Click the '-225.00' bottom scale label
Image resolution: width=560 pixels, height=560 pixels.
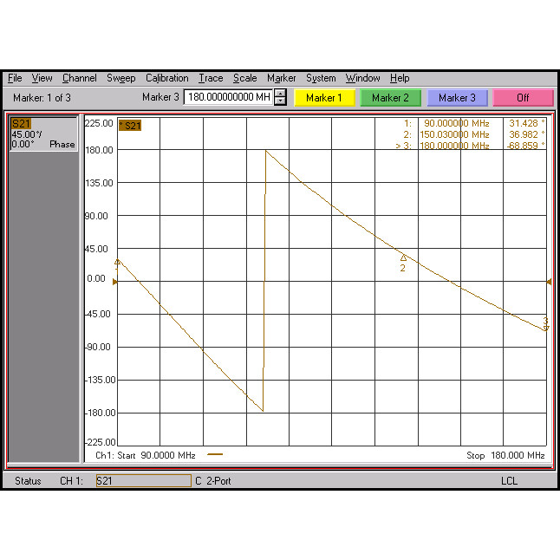pos(101,442)
